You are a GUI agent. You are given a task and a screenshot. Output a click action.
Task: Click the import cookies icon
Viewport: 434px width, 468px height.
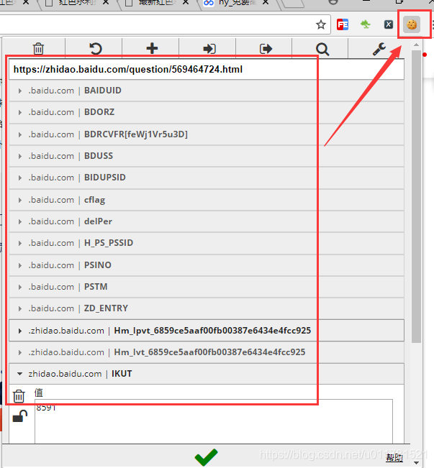pos(209,49)
